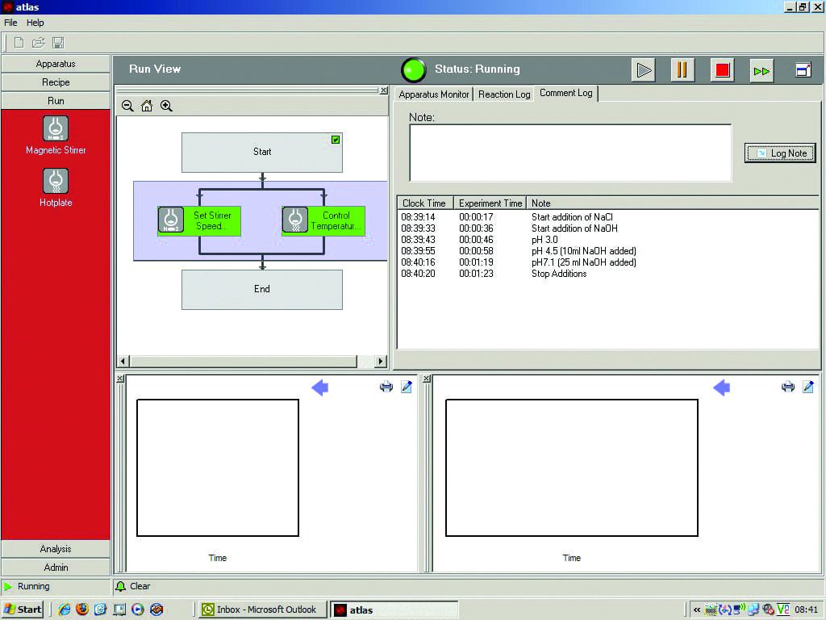Click the Start block in diagram

pyautogui.click(x=262, y=152)
